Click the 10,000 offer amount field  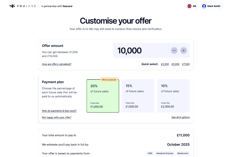[x=151, y=51]
